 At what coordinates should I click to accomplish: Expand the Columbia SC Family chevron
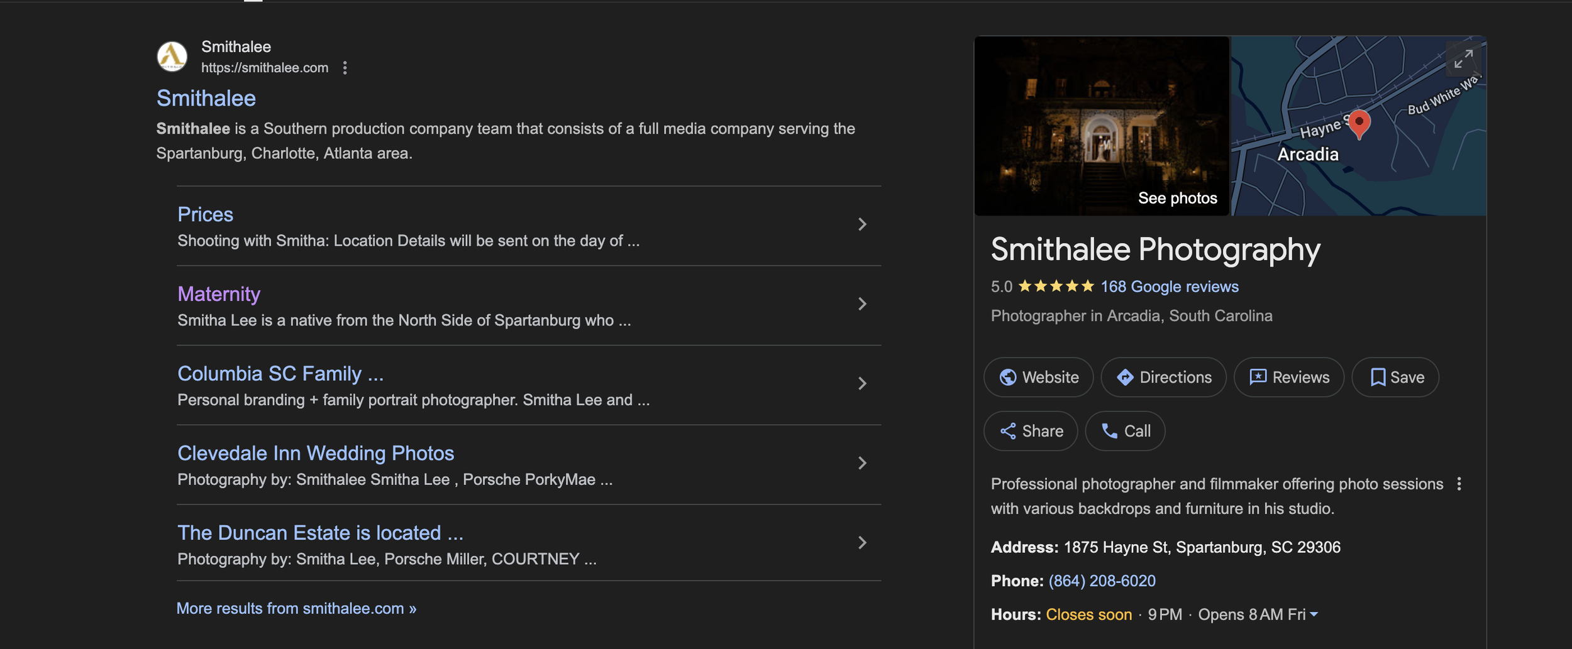click(862, 383)
